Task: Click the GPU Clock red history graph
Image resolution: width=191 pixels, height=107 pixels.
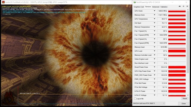Action: tap(177, 11)
